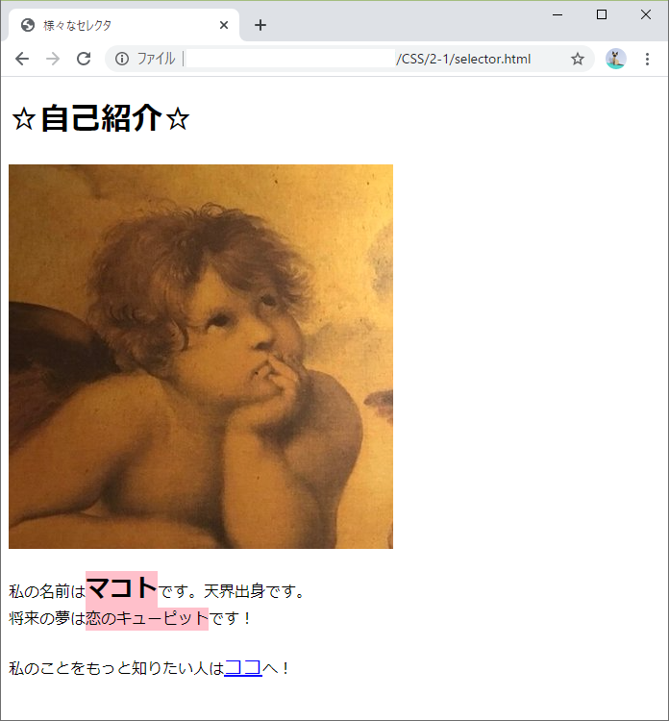This screenshot has width=669, height=721.
Task: Open the Chrome three-dot menu
Action: pyautogui.click(x=647, y=59)
